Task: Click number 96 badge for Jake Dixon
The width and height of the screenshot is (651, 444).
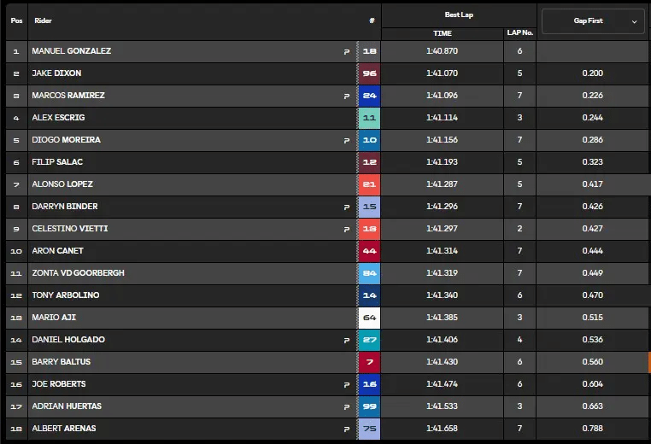Action: click(x=370, y=73)
